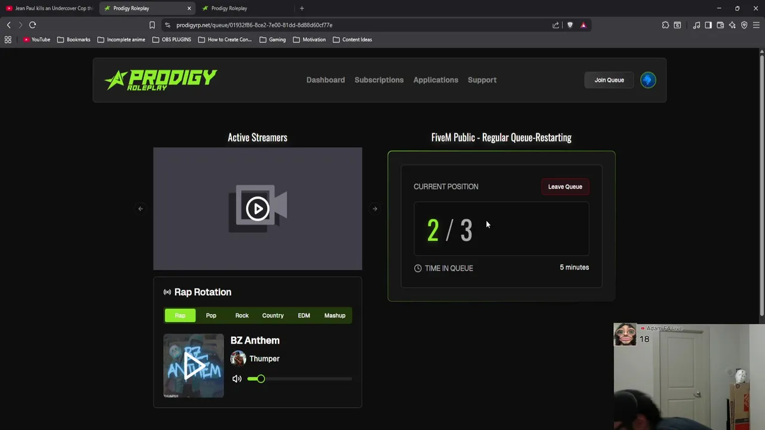Open the YouTube bookmark
This screenshot has width=765, height=430.
[x=36, y=39]
